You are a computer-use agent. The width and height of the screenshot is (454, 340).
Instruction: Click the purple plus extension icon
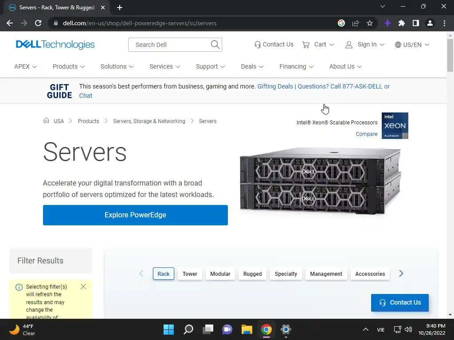[387, 23]
